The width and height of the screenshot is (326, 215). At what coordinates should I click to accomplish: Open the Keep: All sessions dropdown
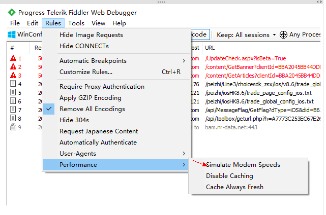pyautogui.click(x=246, y=34)
